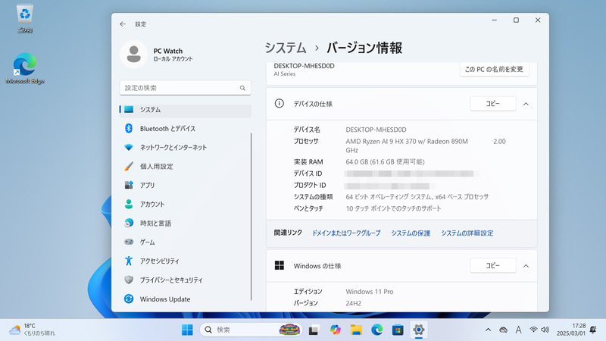The width and height of the screenshot is (606, 341).
Task: Click the DESKTOP-MHESD0D device name value
Action: point(376,130)
